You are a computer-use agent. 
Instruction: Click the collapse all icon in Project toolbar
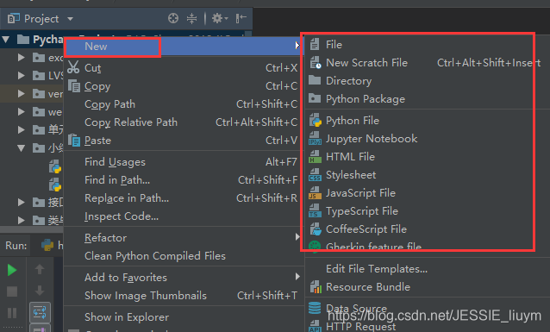pos(191,18)
